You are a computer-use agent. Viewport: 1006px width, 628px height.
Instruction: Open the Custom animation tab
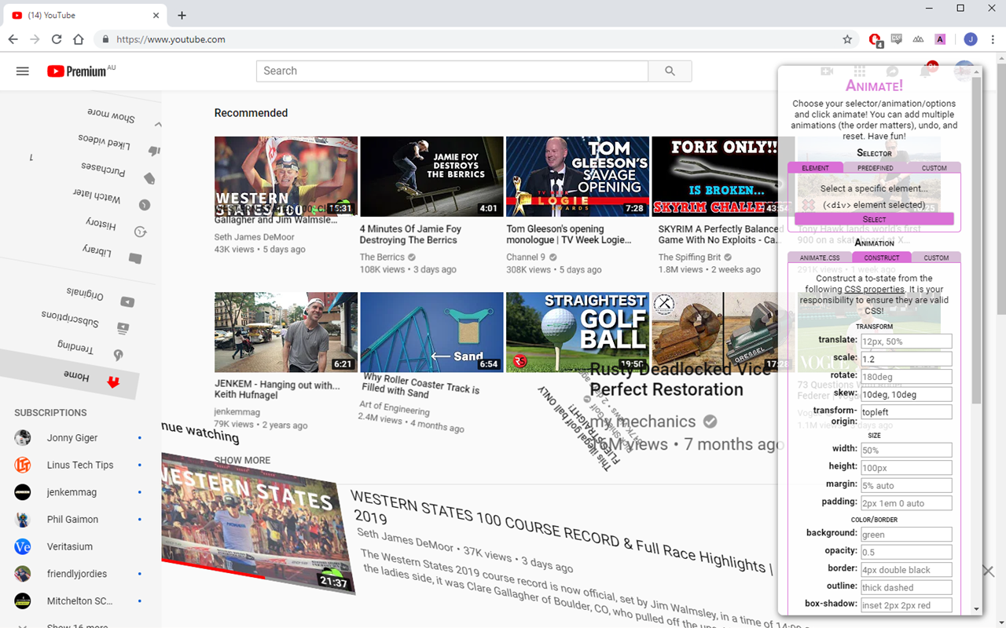pyautogui.click(x=936, y=257)
